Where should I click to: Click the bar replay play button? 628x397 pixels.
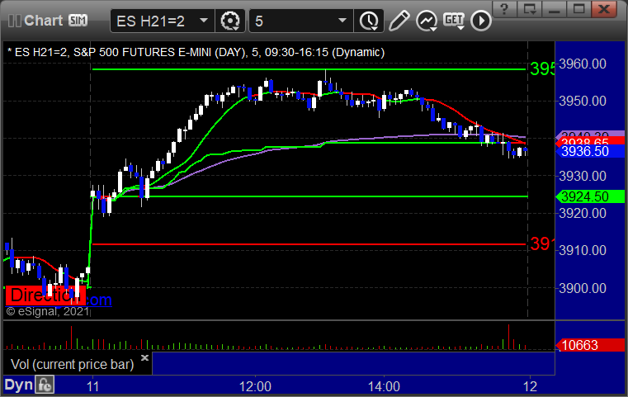[x=480, y=21]
